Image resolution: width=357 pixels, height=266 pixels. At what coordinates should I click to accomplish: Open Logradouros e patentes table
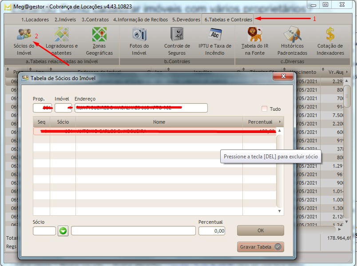click(x=61, y=35)
